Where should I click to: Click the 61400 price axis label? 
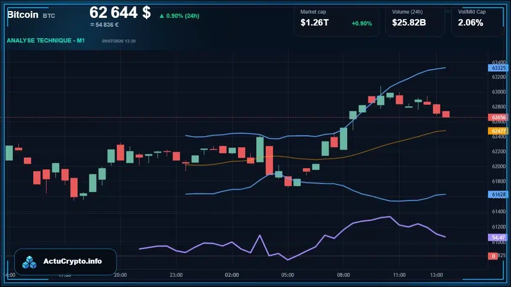point(499,211)
